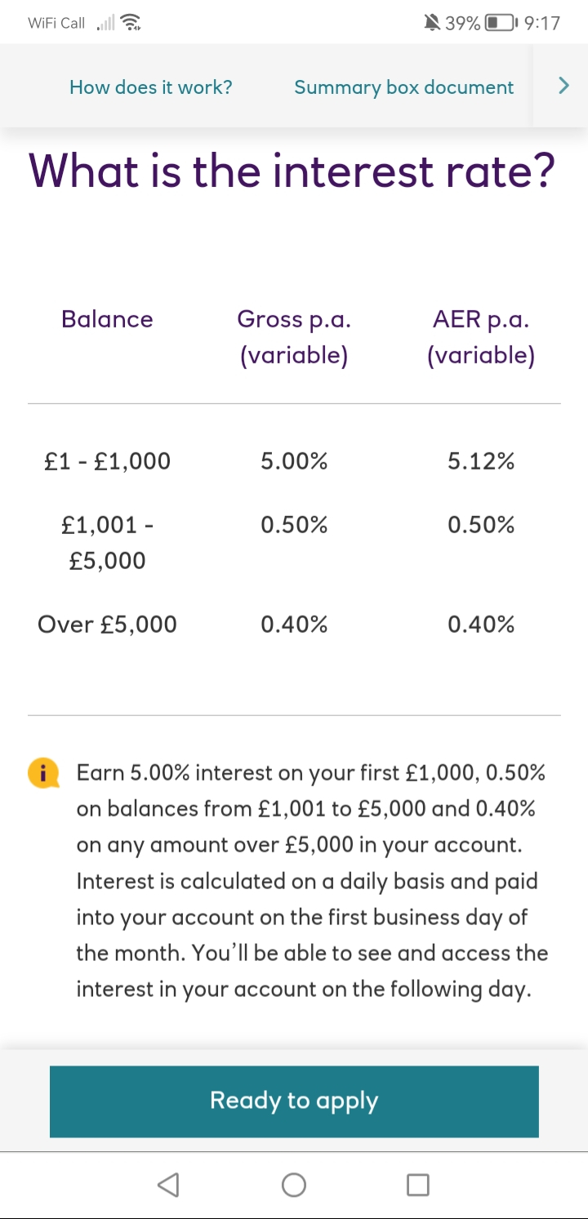This screenshot has height=1219, width=588.
Task: Tap the WiFi signal status icon
Action: point(130,24)
